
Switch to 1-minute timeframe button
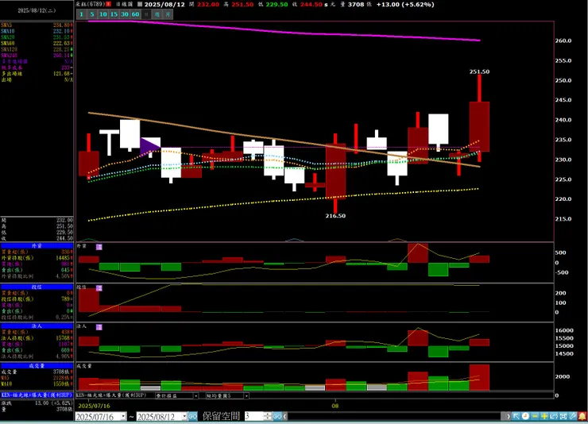tap(81, 14)
